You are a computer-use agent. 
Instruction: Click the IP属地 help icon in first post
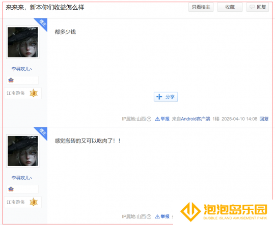[149, 119]
